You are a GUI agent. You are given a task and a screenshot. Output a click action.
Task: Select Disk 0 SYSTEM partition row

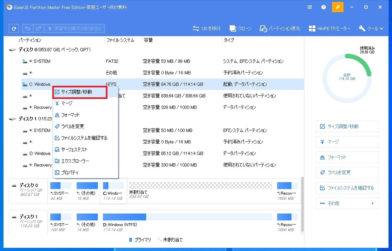coord(162,61)
